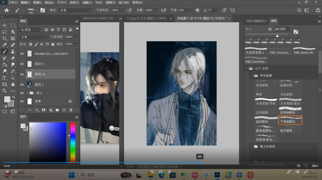
Task: Create a new layer with plus icon
Action: point(64,110)
